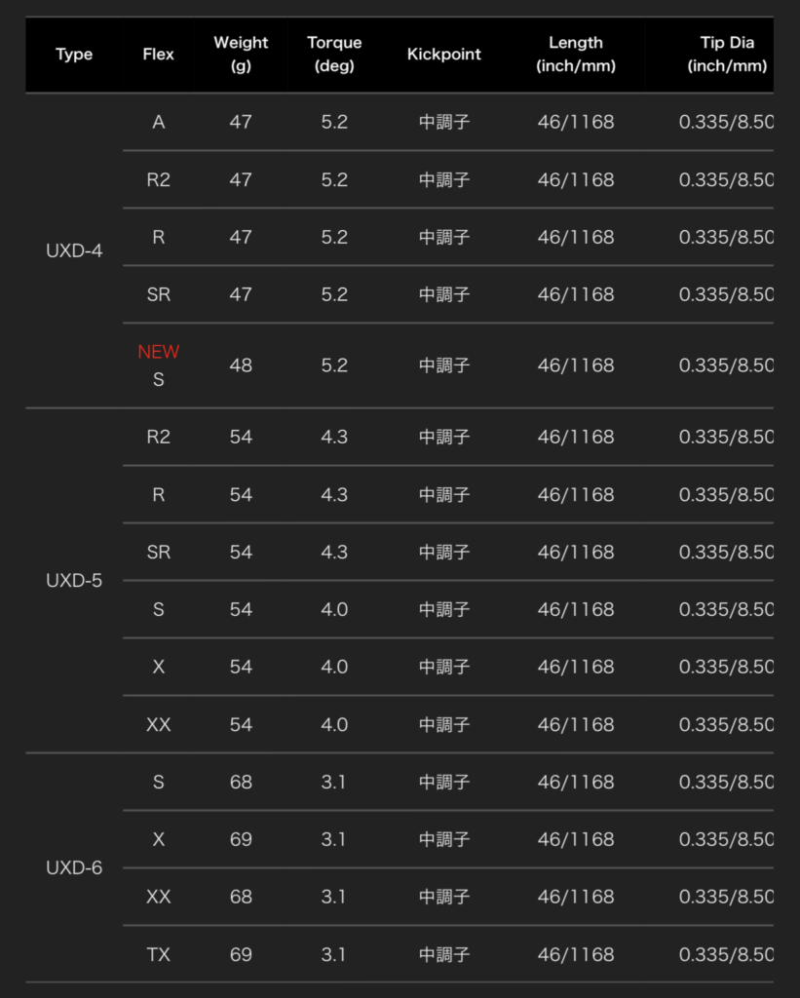Viewport: 800px width, 998px height.
Task: Select the kickpoint cell in the A row
Action: pos(444,123)
